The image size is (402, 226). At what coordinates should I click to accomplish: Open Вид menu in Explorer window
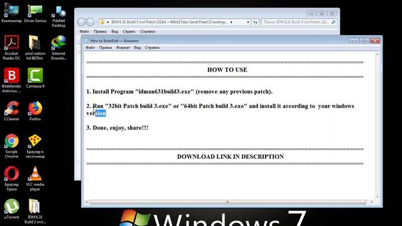pyautogui.click(x=114, y=31)
